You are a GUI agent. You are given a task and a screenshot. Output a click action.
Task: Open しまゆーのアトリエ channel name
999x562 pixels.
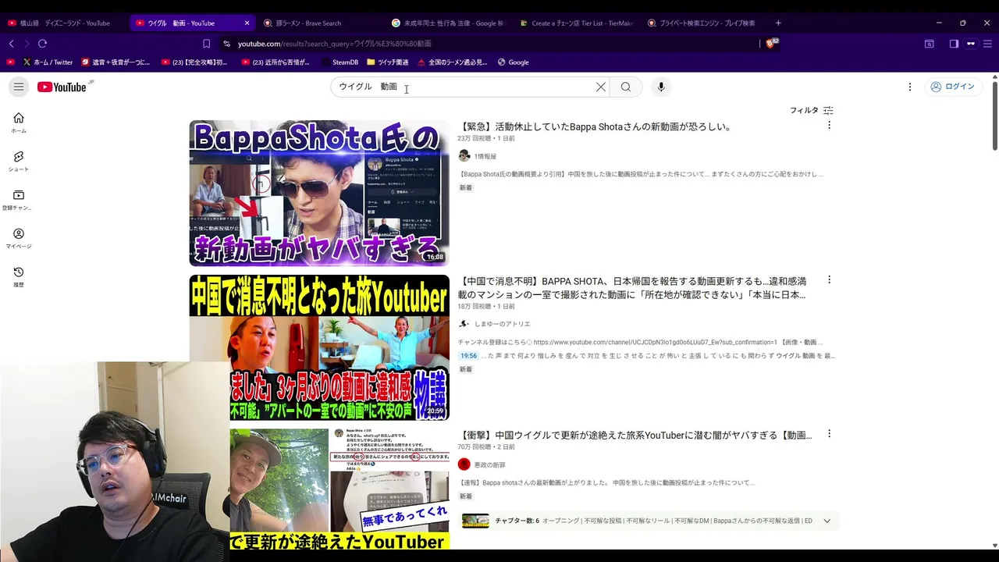(x=502, y=324)
